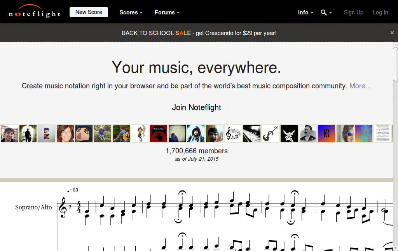Click the scrollbar down arrow

click(x=395, y=248)
